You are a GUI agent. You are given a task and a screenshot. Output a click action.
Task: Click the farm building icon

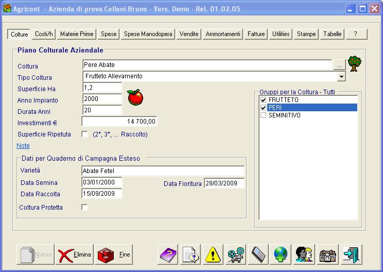[327, 254]
